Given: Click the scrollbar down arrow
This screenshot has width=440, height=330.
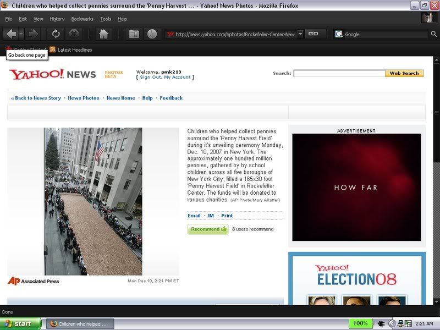Looking at the screenshot, I should point(437,301).
